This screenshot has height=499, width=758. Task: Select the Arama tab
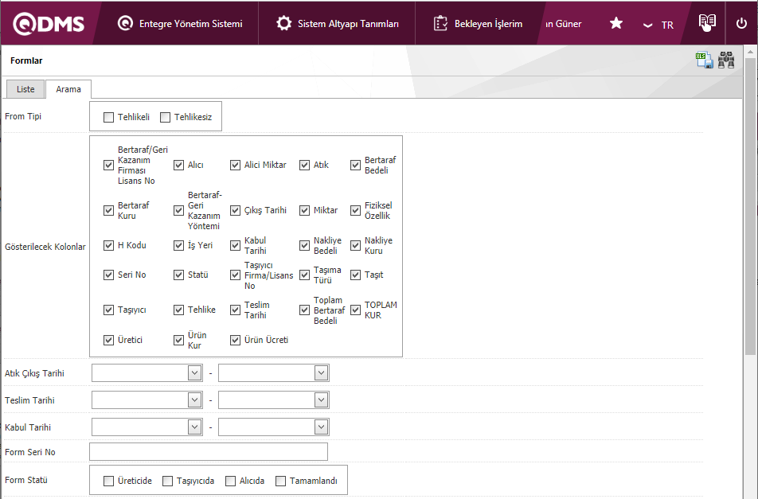click(x=68, y=89)
